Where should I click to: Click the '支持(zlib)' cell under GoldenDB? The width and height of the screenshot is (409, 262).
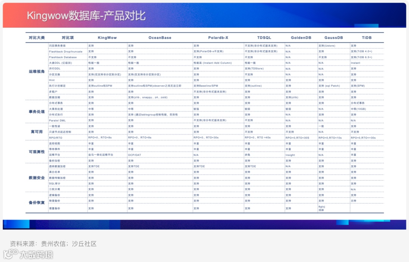[292, 97]
